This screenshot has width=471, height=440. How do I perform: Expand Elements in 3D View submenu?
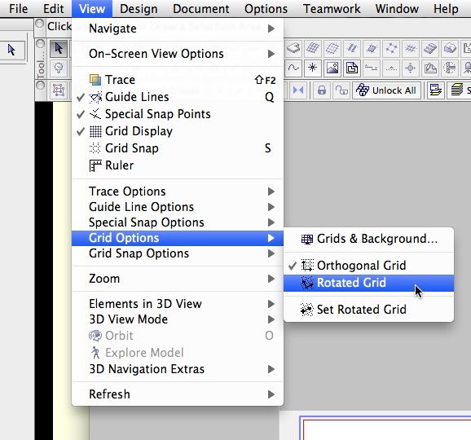coord(178,304)
